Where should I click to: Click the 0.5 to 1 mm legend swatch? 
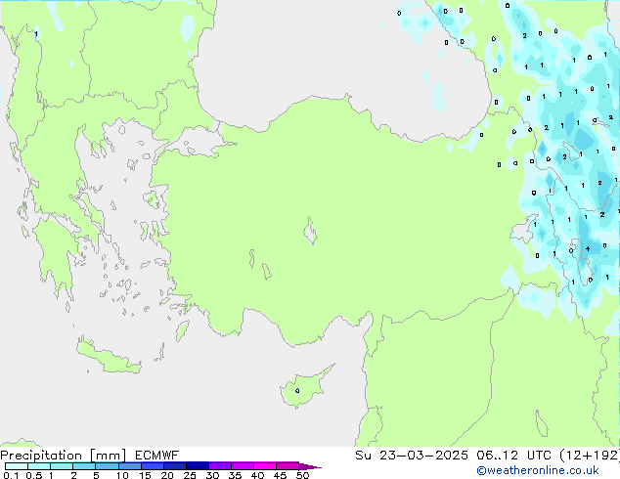39,466
